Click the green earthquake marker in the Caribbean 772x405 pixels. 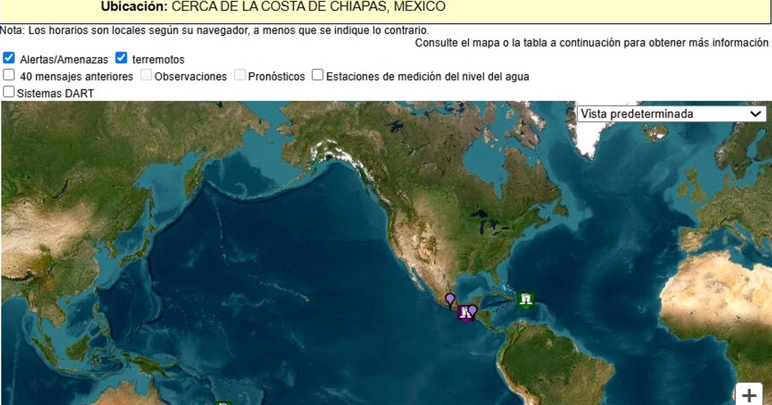pyautogui.click(x=526, y=300)
